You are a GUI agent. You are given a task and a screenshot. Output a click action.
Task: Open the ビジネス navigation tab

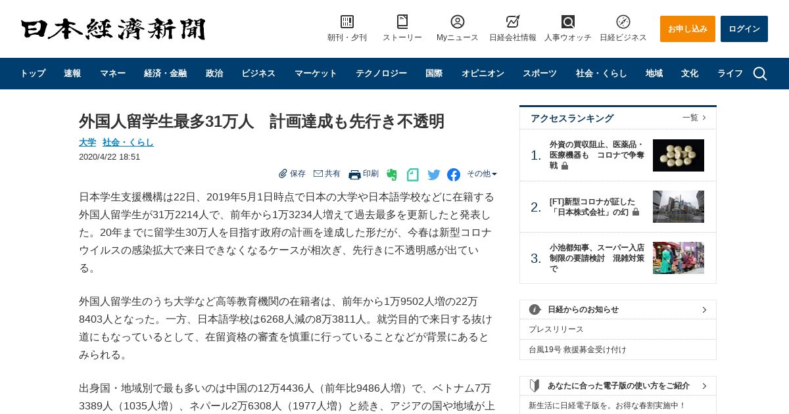pos(258,74)
